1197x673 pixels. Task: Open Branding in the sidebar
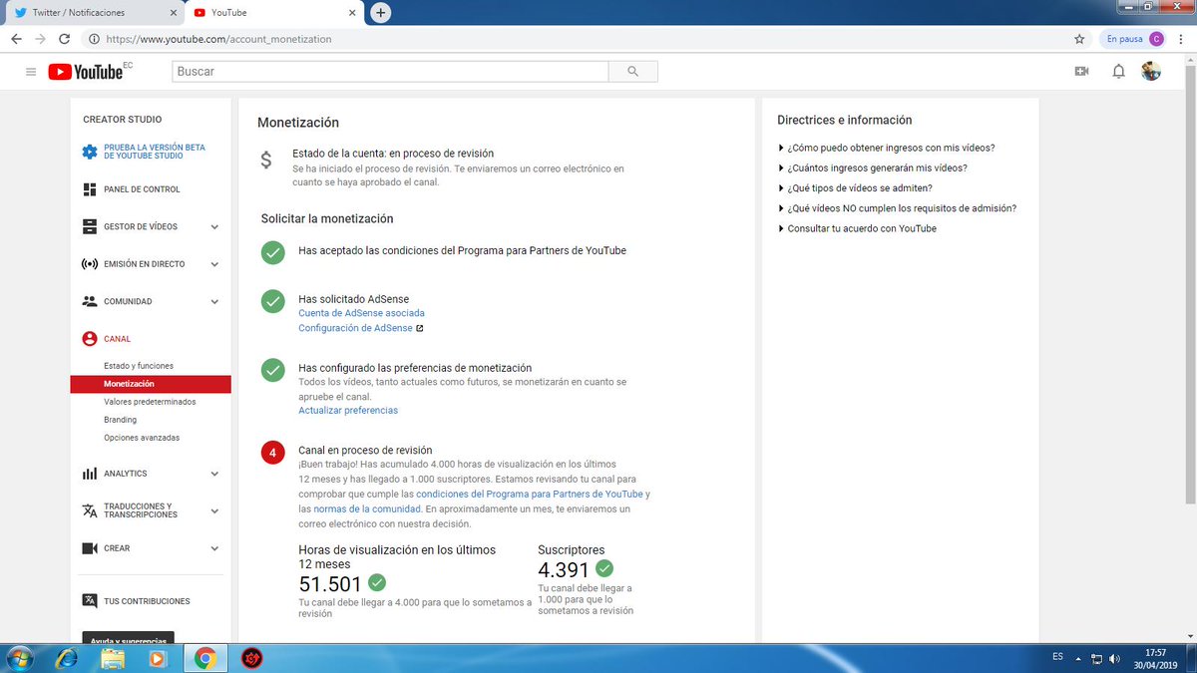(x=120, y=420)
